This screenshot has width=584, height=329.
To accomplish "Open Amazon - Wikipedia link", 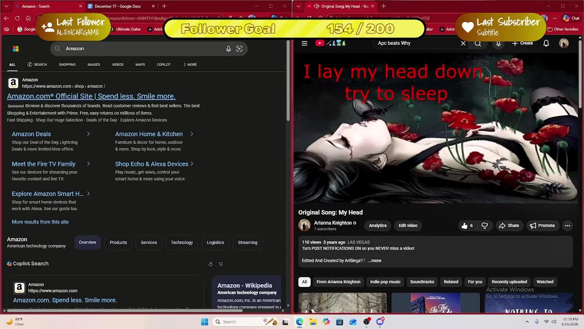I will (245, 286).
